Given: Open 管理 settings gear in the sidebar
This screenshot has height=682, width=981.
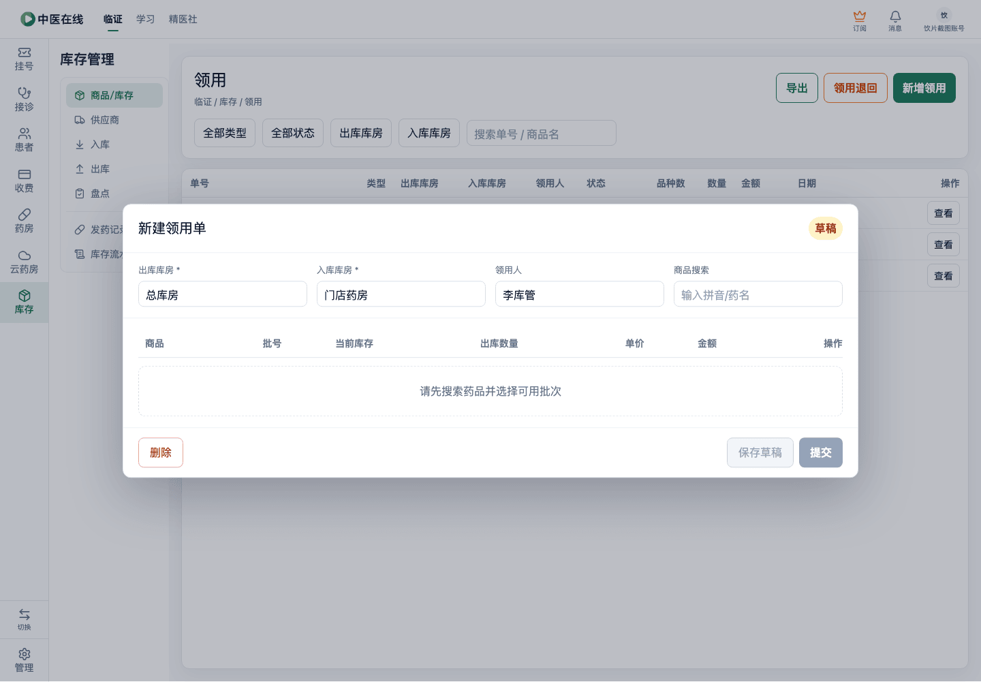Looking at the screenshot, I should click(x=25, y=654).
